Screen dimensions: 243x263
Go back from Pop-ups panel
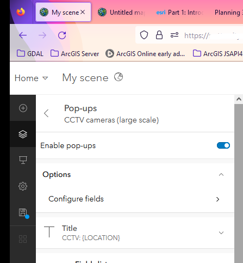[46, 113]
